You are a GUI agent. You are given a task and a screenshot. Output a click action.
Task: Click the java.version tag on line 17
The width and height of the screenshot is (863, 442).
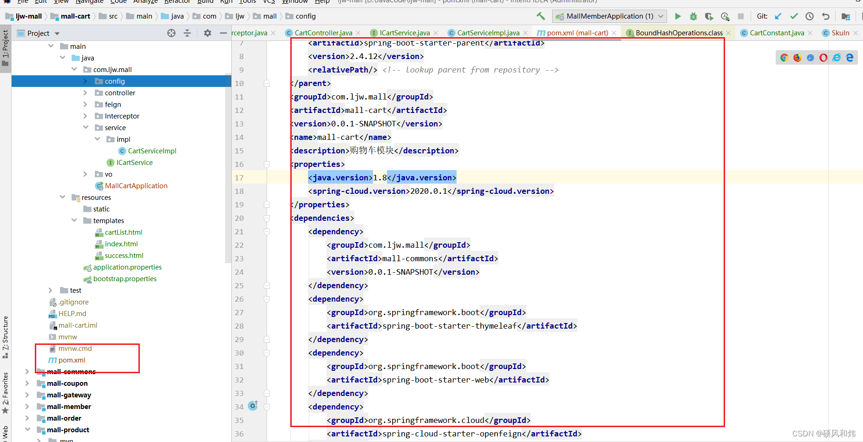(340, 178)
